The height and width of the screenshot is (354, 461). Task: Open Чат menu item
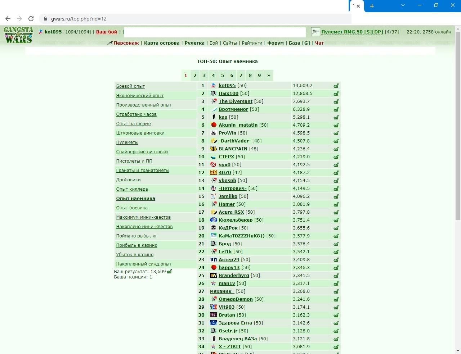pos(319,43)
